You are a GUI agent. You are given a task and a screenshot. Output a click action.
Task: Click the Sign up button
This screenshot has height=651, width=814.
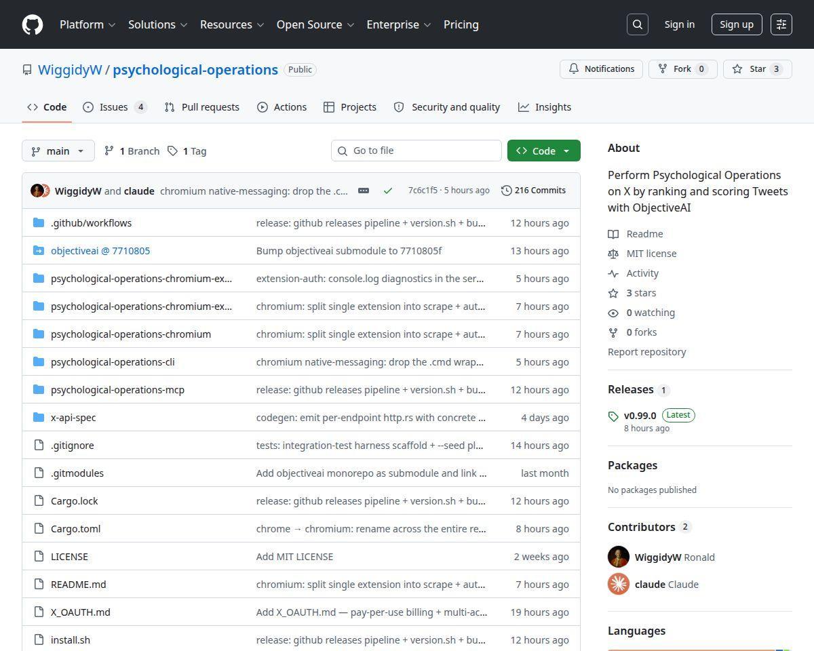tap(737, 24)
